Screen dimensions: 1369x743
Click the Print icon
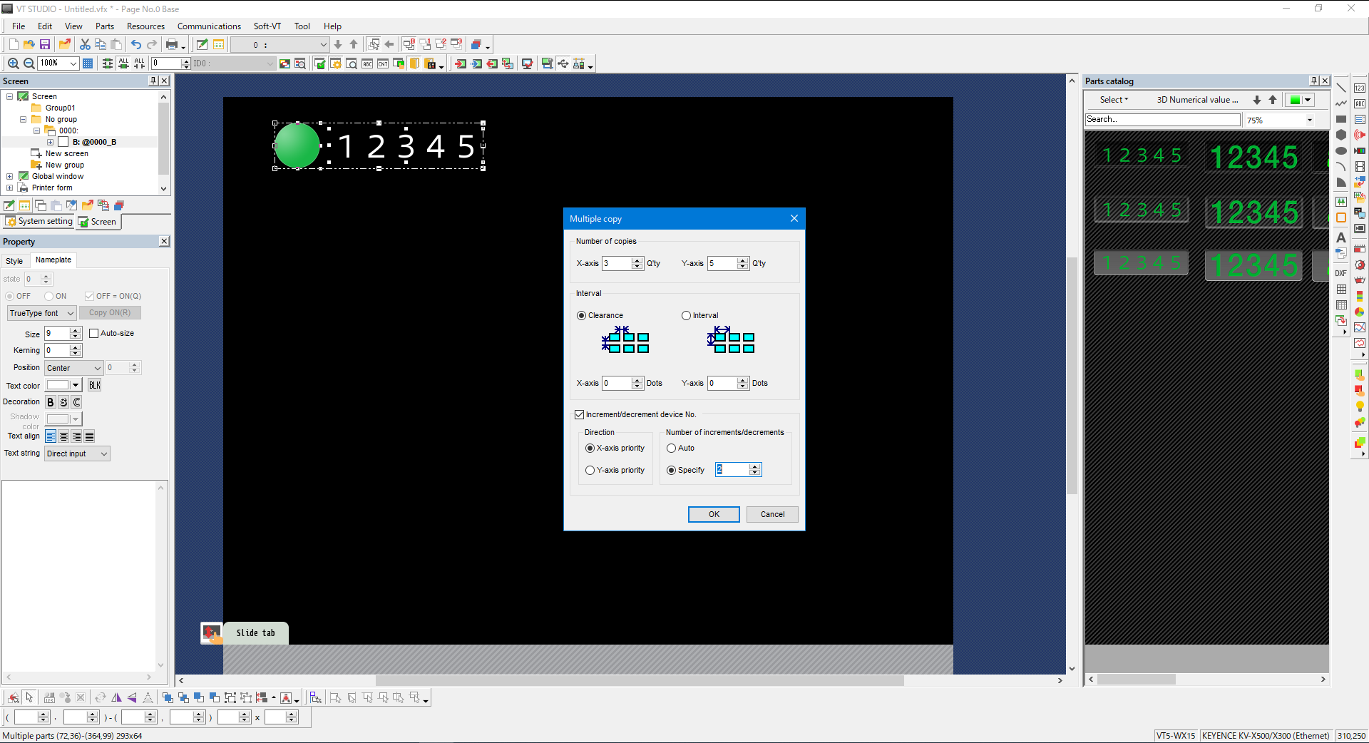coord(172,44)
